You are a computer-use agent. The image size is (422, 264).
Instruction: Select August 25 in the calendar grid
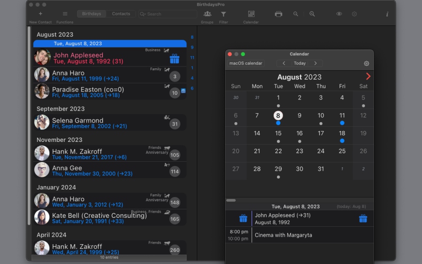coord(342,153)
